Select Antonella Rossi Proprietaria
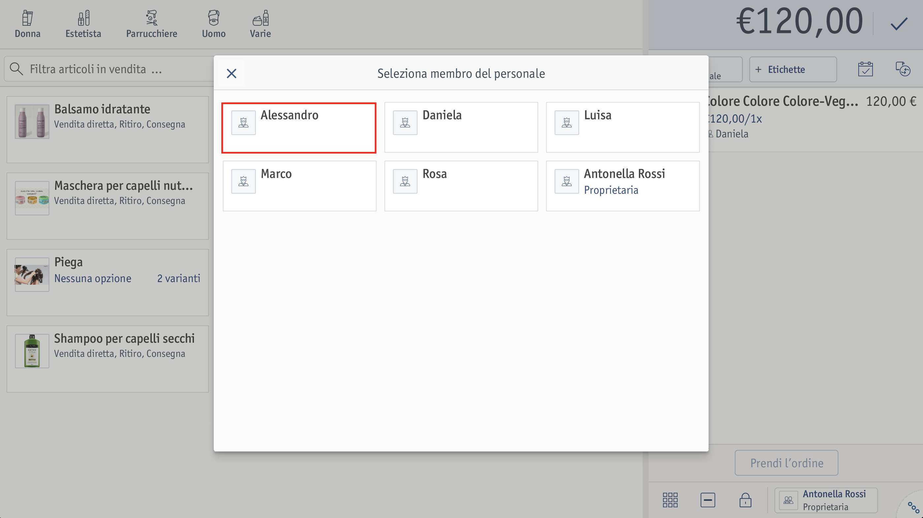The image size is (923, 518). (x=622, y=186)
